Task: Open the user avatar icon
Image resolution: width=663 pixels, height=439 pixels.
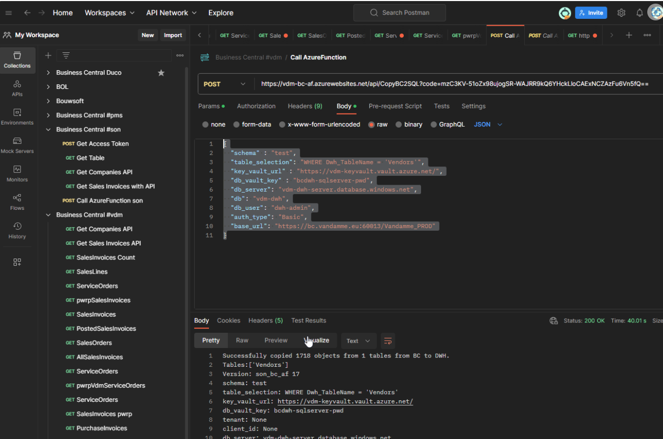Action: click(656, 13)
